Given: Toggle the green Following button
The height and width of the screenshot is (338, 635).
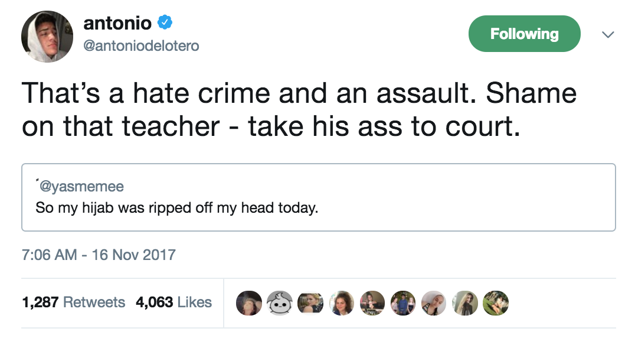Looking at the screenshot, I should tap(524, 34).
